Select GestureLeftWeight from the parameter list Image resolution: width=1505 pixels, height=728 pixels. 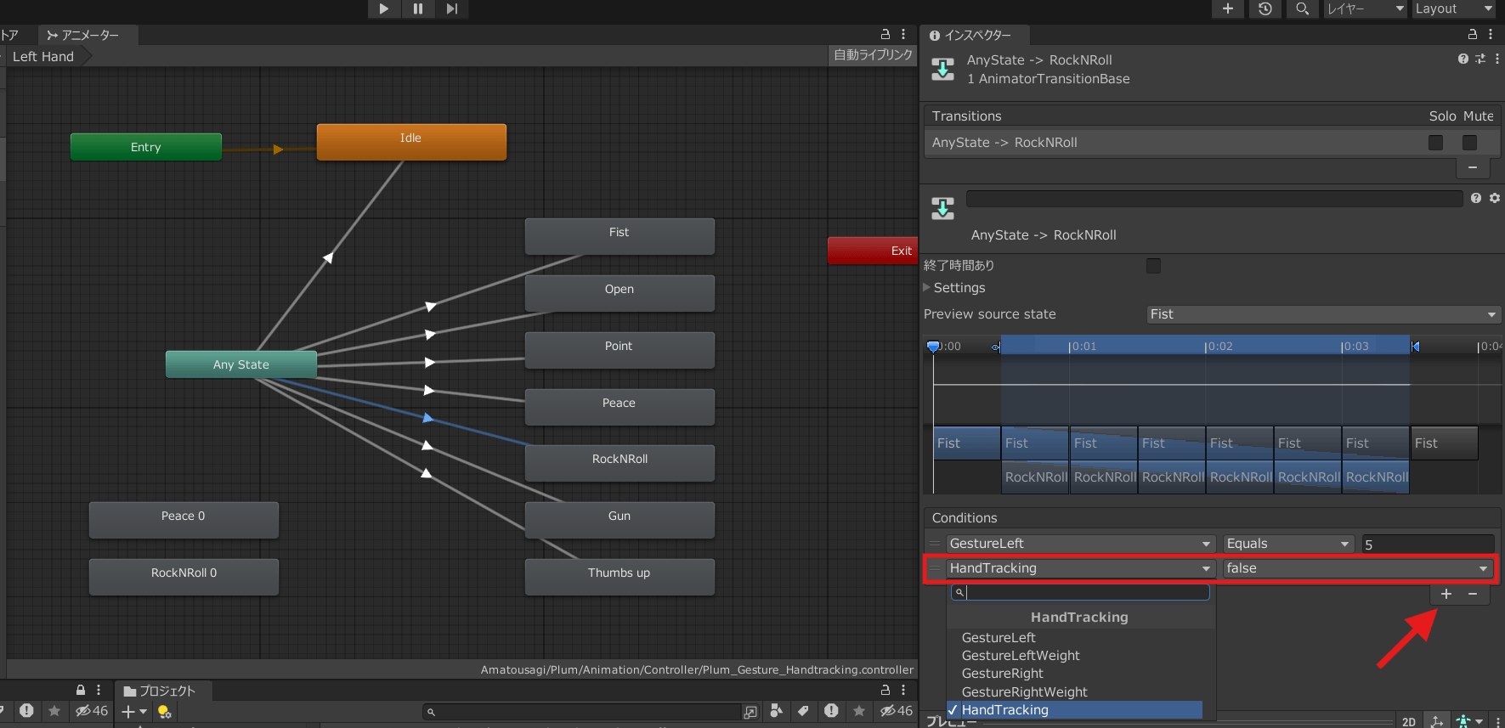pyautogui.click(x=1020, y=656)
